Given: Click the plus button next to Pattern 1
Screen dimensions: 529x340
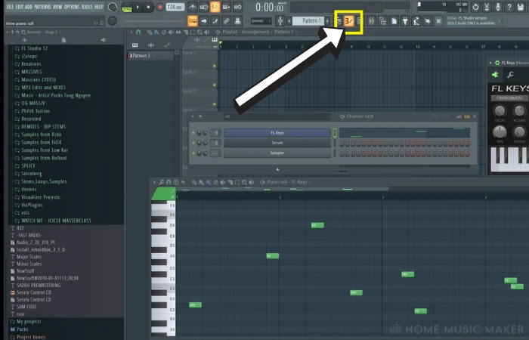Looking at the screenshot, I should [327, 21].
